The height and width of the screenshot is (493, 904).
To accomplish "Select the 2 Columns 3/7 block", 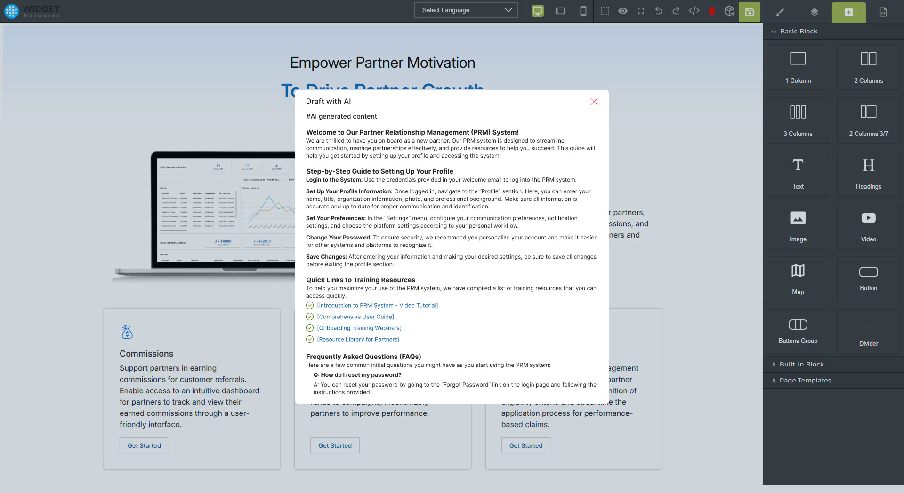I will coord(868,120).
